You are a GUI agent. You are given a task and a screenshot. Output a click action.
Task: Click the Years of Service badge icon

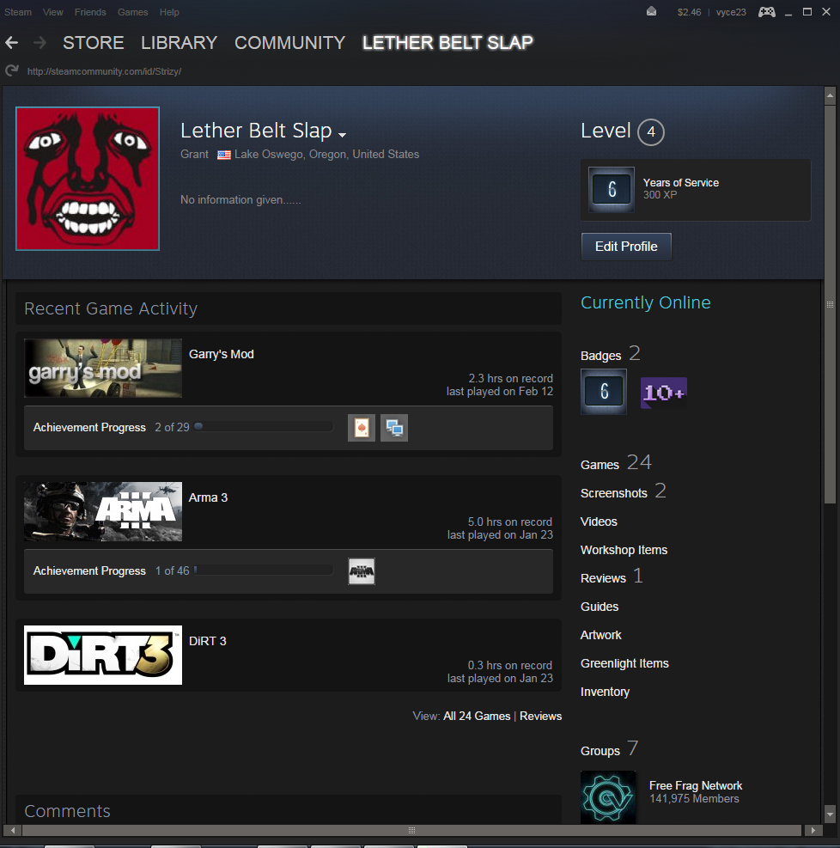pos(612,189)
